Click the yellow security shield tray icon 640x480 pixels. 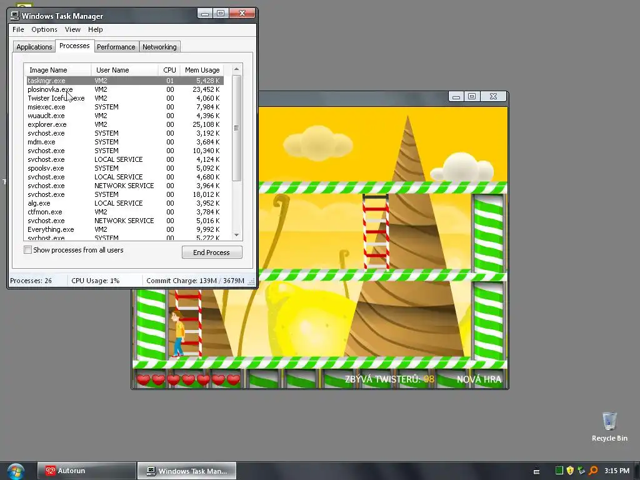click(570, 471)
